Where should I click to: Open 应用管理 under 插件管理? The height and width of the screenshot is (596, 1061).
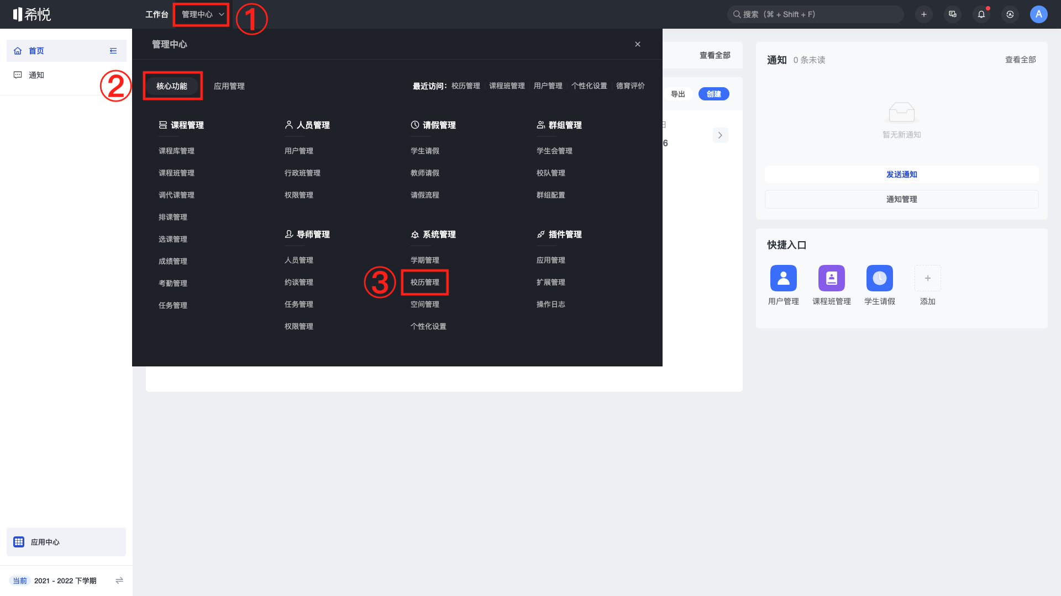click(551, 260)
